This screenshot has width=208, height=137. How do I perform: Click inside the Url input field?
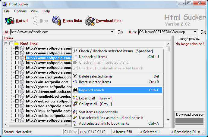point(60,32)
